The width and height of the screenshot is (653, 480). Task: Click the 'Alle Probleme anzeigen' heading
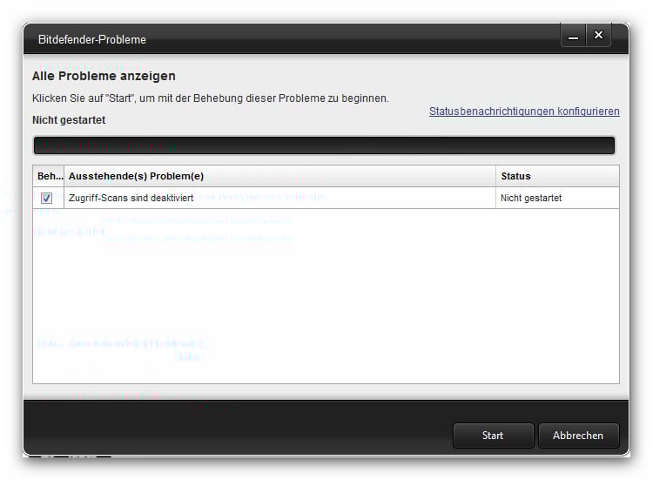[104, 77]
